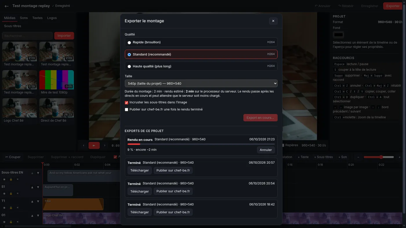Step to the next frame in the preview
The height and width of the screenshot is (228, 406).
(105, 145)
